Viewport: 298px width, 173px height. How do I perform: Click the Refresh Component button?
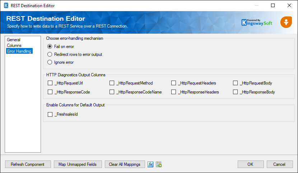pyautogui.click(x=28, y=164)
